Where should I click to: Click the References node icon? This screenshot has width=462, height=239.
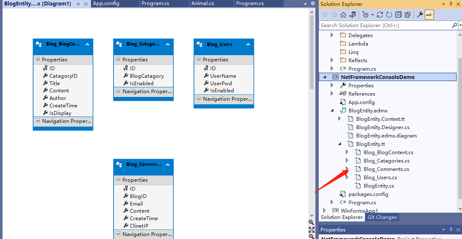click(x=343, y=94)
